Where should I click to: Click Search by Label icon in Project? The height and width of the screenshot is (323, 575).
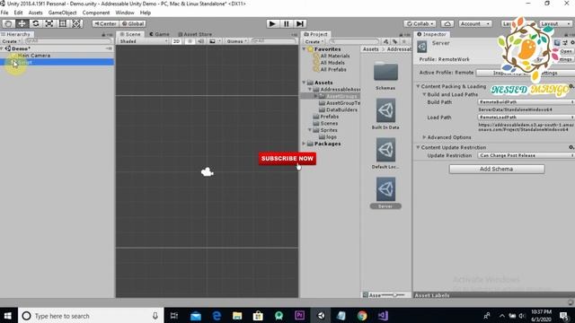tap(395, 41)
